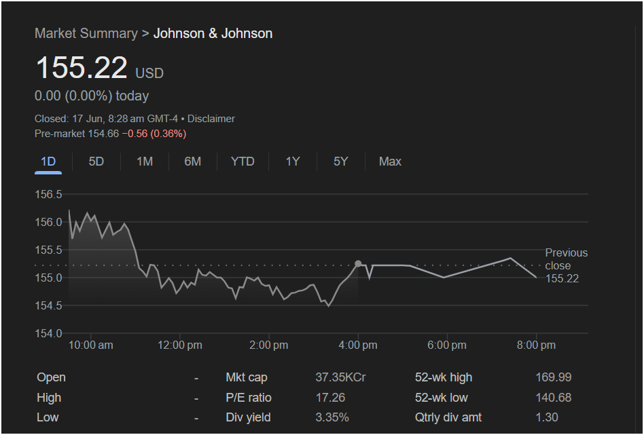
Task: Open the Max range tab
Action: pos(390,162)
